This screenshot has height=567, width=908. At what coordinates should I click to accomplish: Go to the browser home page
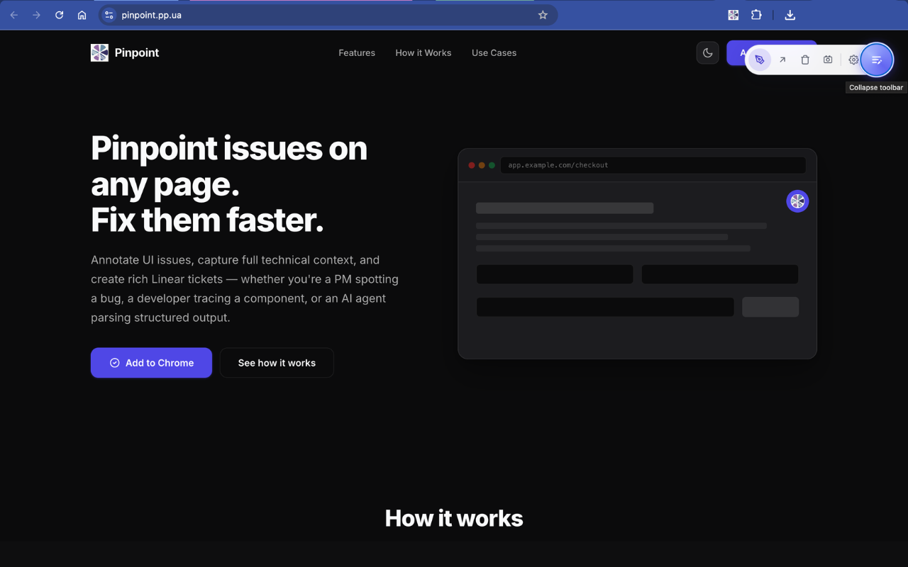pyautogui.click(x=82, y=15)
